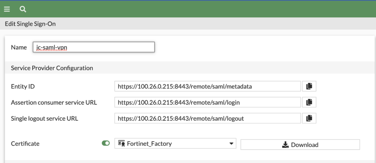The image size is (376, 163).
Task: Click the certificate icon beside Fortinet_Factory
Action: pyautogui.click(x=121, y=144)
